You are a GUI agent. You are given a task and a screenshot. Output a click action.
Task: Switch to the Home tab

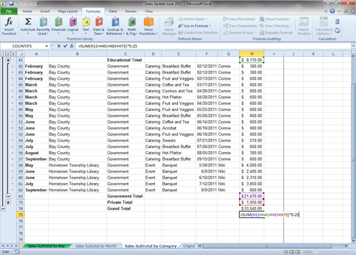click(27, 11)
